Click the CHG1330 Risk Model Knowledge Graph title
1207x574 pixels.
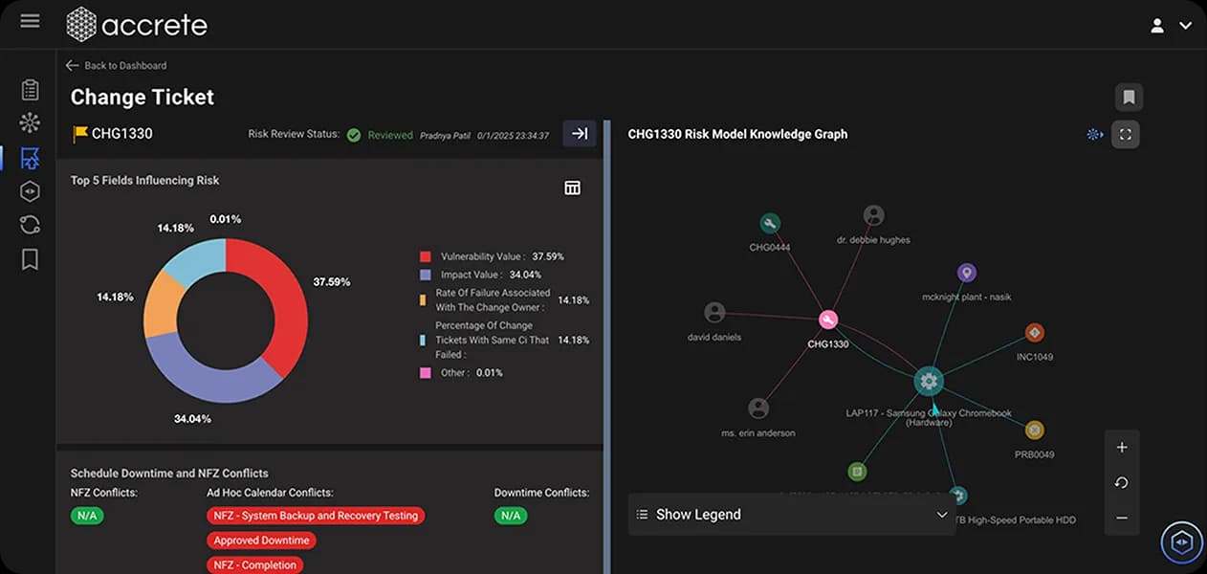coord(737,134)
